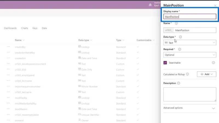
Task: Expand the Advanced options section
Action: [190, 108]
